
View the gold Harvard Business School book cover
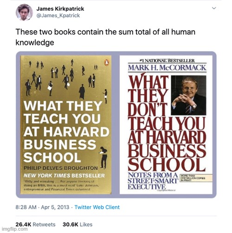pyautogui.click(x=66, y=124)
